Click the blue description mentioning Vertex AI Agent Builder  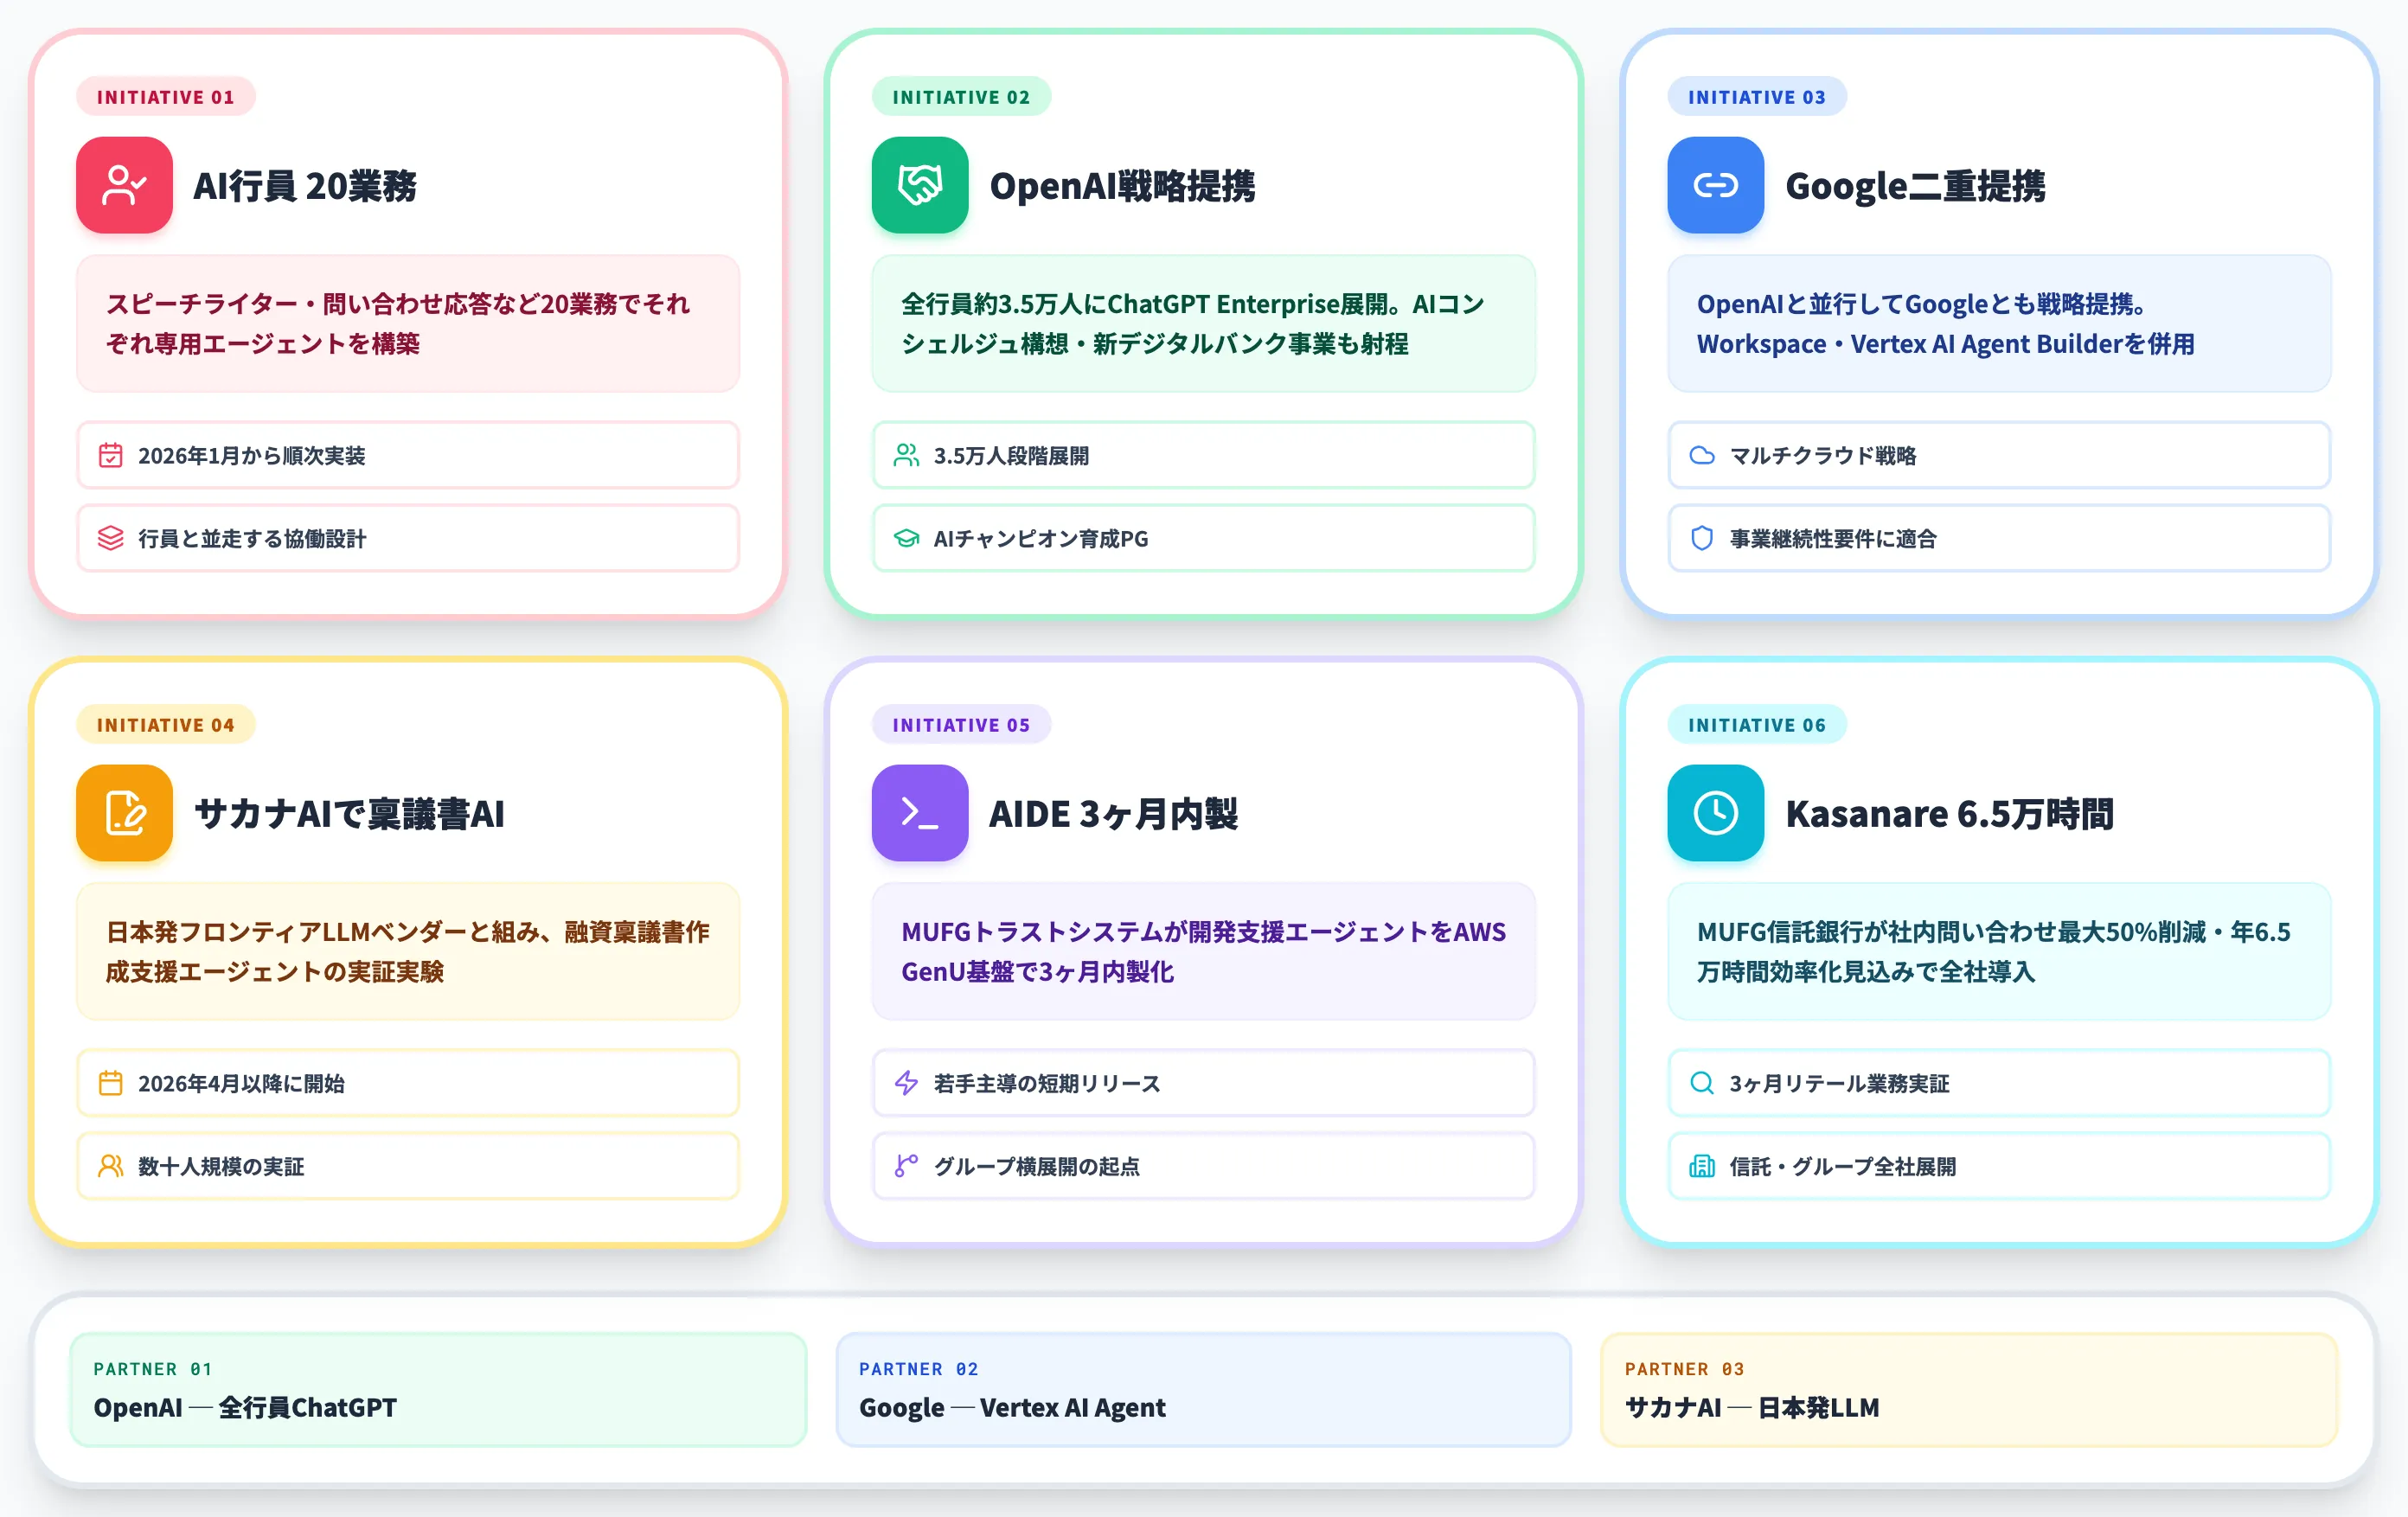(x=2000, y=324)
